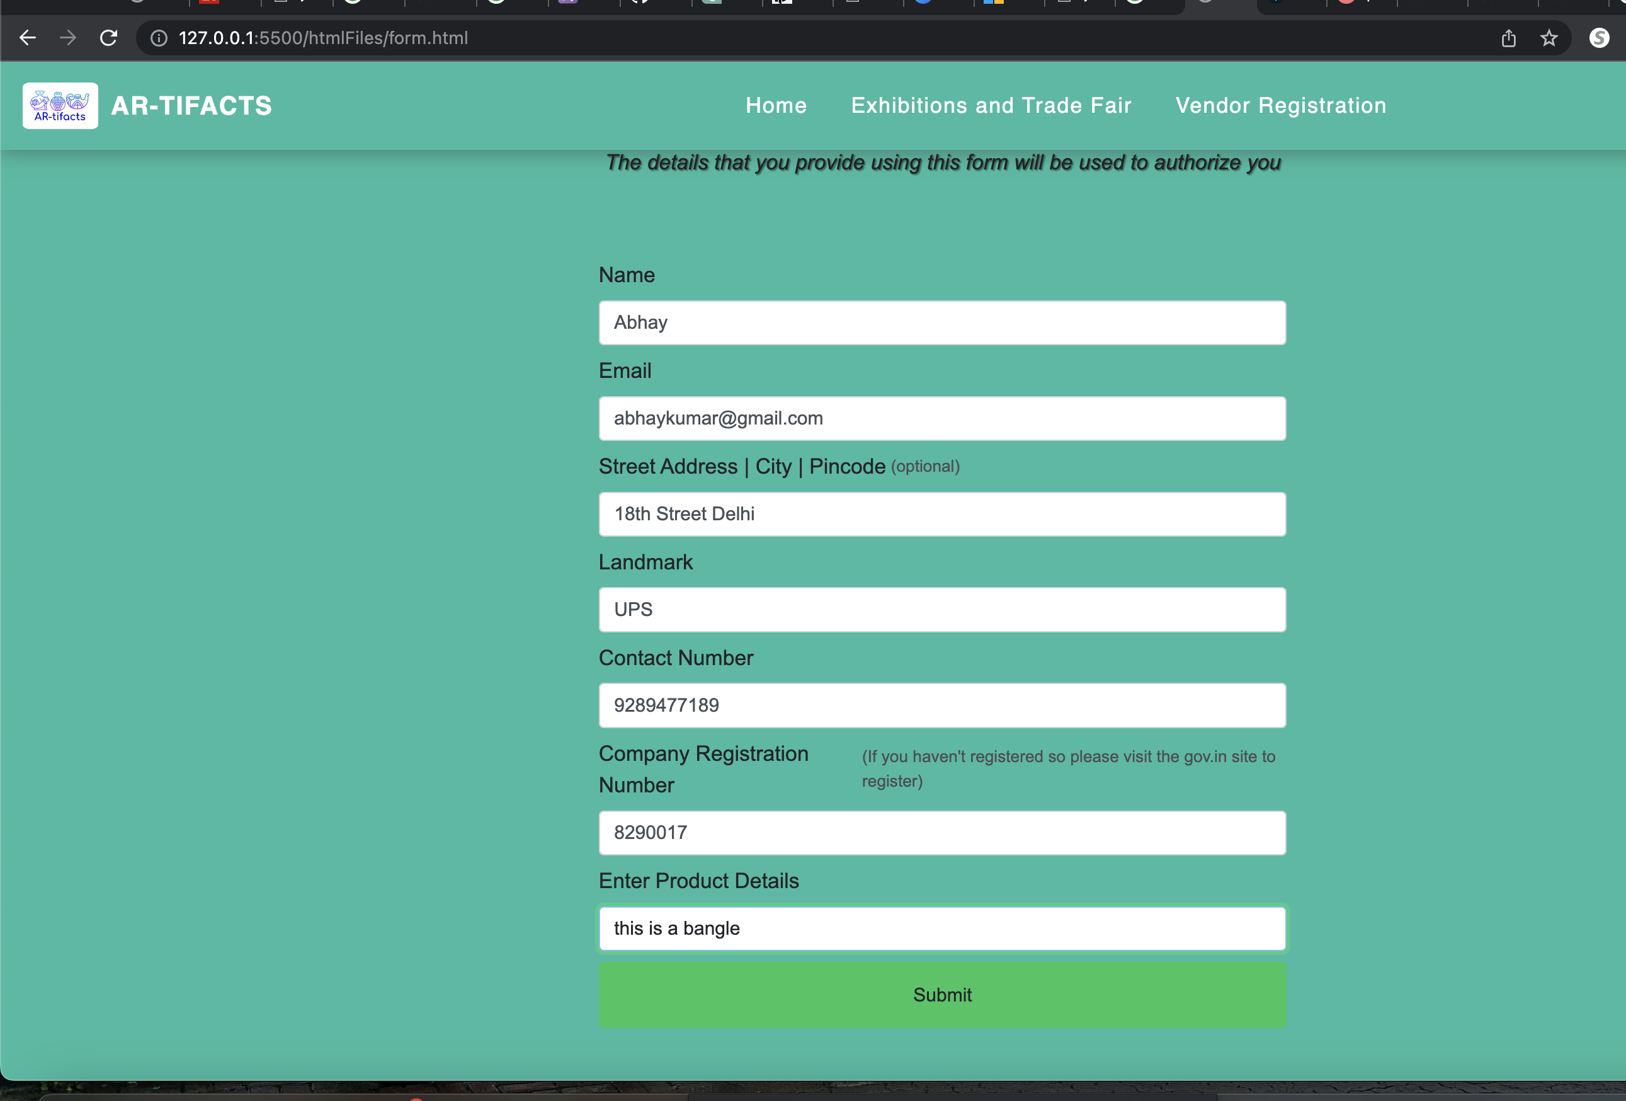Screen dimensions: 1626x1101
Task: Open the Home nav link
Action: click(x=776, y=106)
